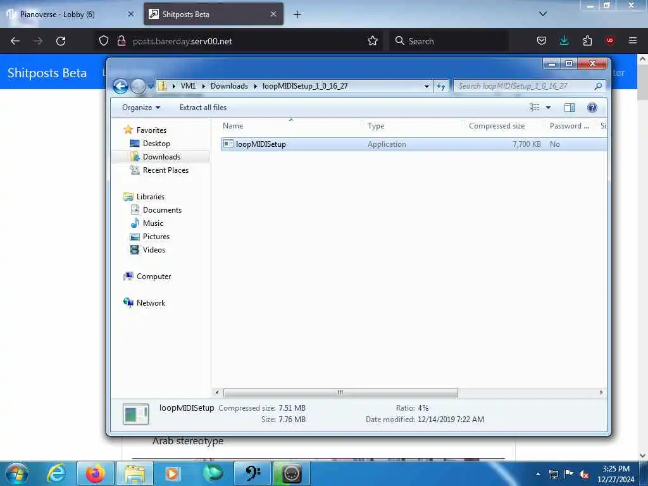This screenshot has width=648, height=486.
Task: Launch Internet Explorer from the taskbar
Action: [x=56, y=473]
